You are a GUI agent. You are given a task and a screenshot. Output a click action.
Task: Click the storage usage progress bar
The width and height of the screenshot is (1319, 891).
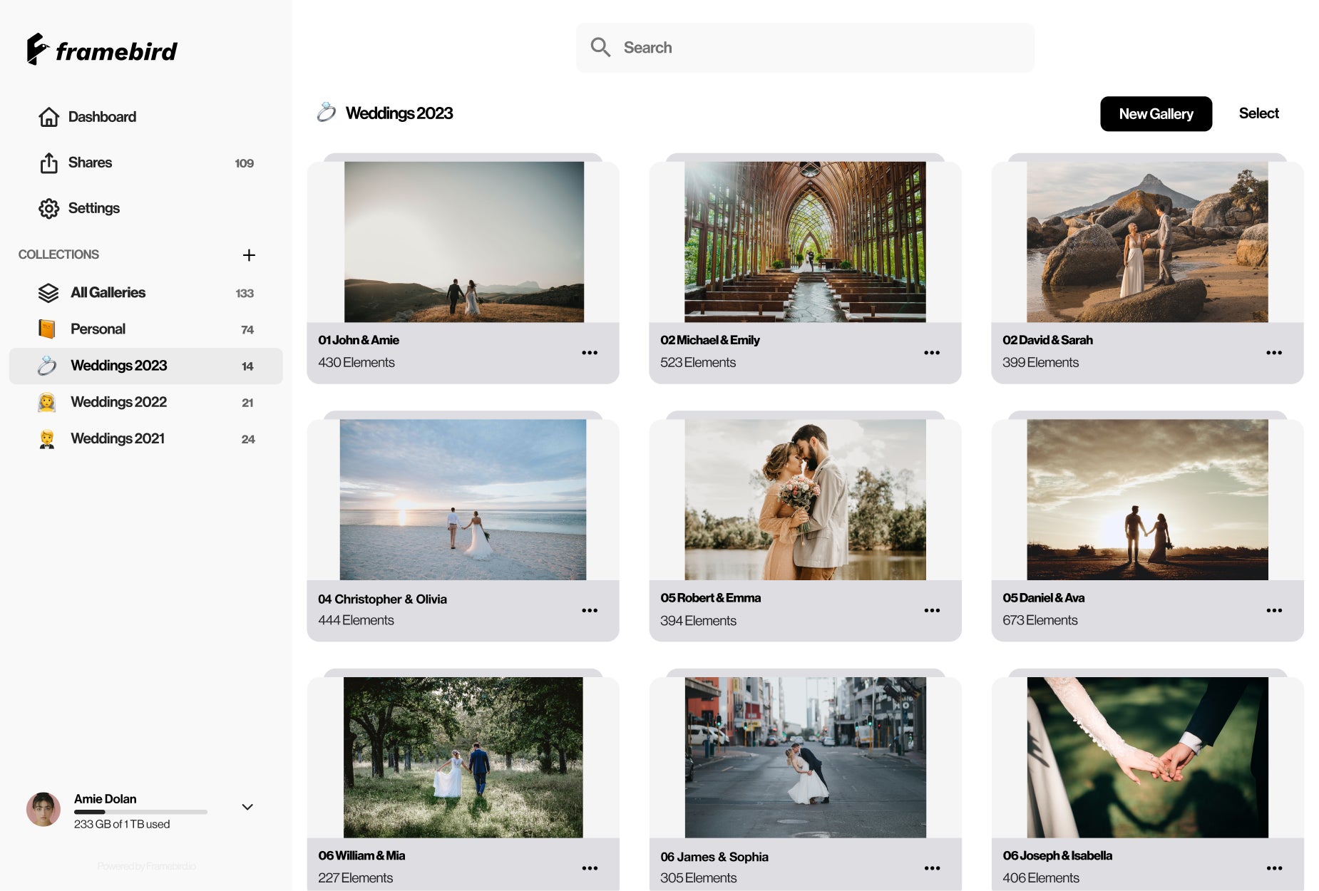pyautogui.click(x=140, y=812)
